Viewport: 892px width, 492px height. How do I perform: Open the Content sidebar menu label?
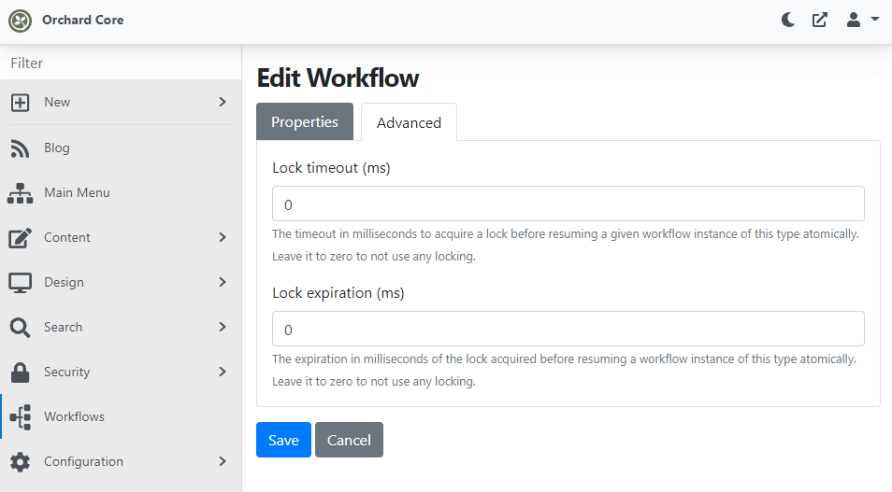67,237
